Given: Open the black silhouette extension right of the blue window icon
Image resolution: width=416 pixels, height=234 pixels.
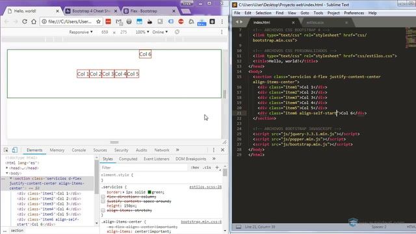Looking at the screenshot, I should [149, 21].
